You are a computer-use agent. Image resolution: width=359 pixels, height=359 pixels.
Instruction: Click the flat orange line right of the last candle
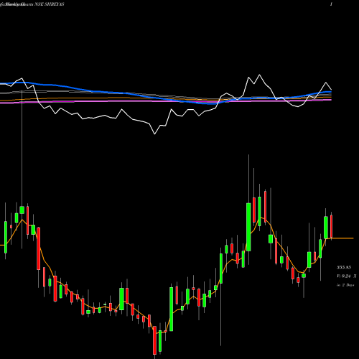[343, 238]
